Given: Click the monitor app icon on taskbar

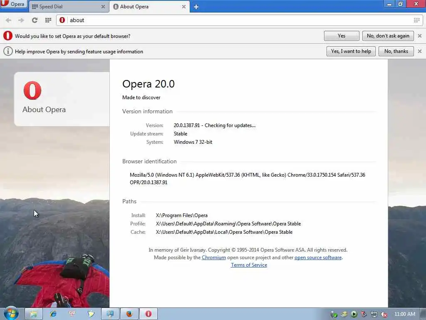Looking at the screenshot, I should click(x=110, y=314).
